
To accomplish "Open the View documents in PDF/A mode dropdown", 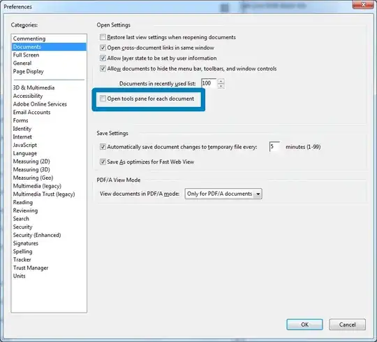I will [223, 194].
